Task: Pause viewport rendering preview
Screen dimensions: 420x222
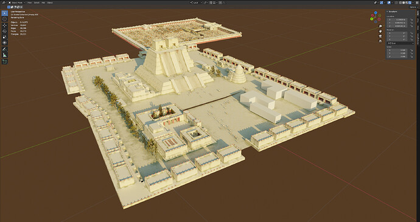Action: [x=417, y=2]
